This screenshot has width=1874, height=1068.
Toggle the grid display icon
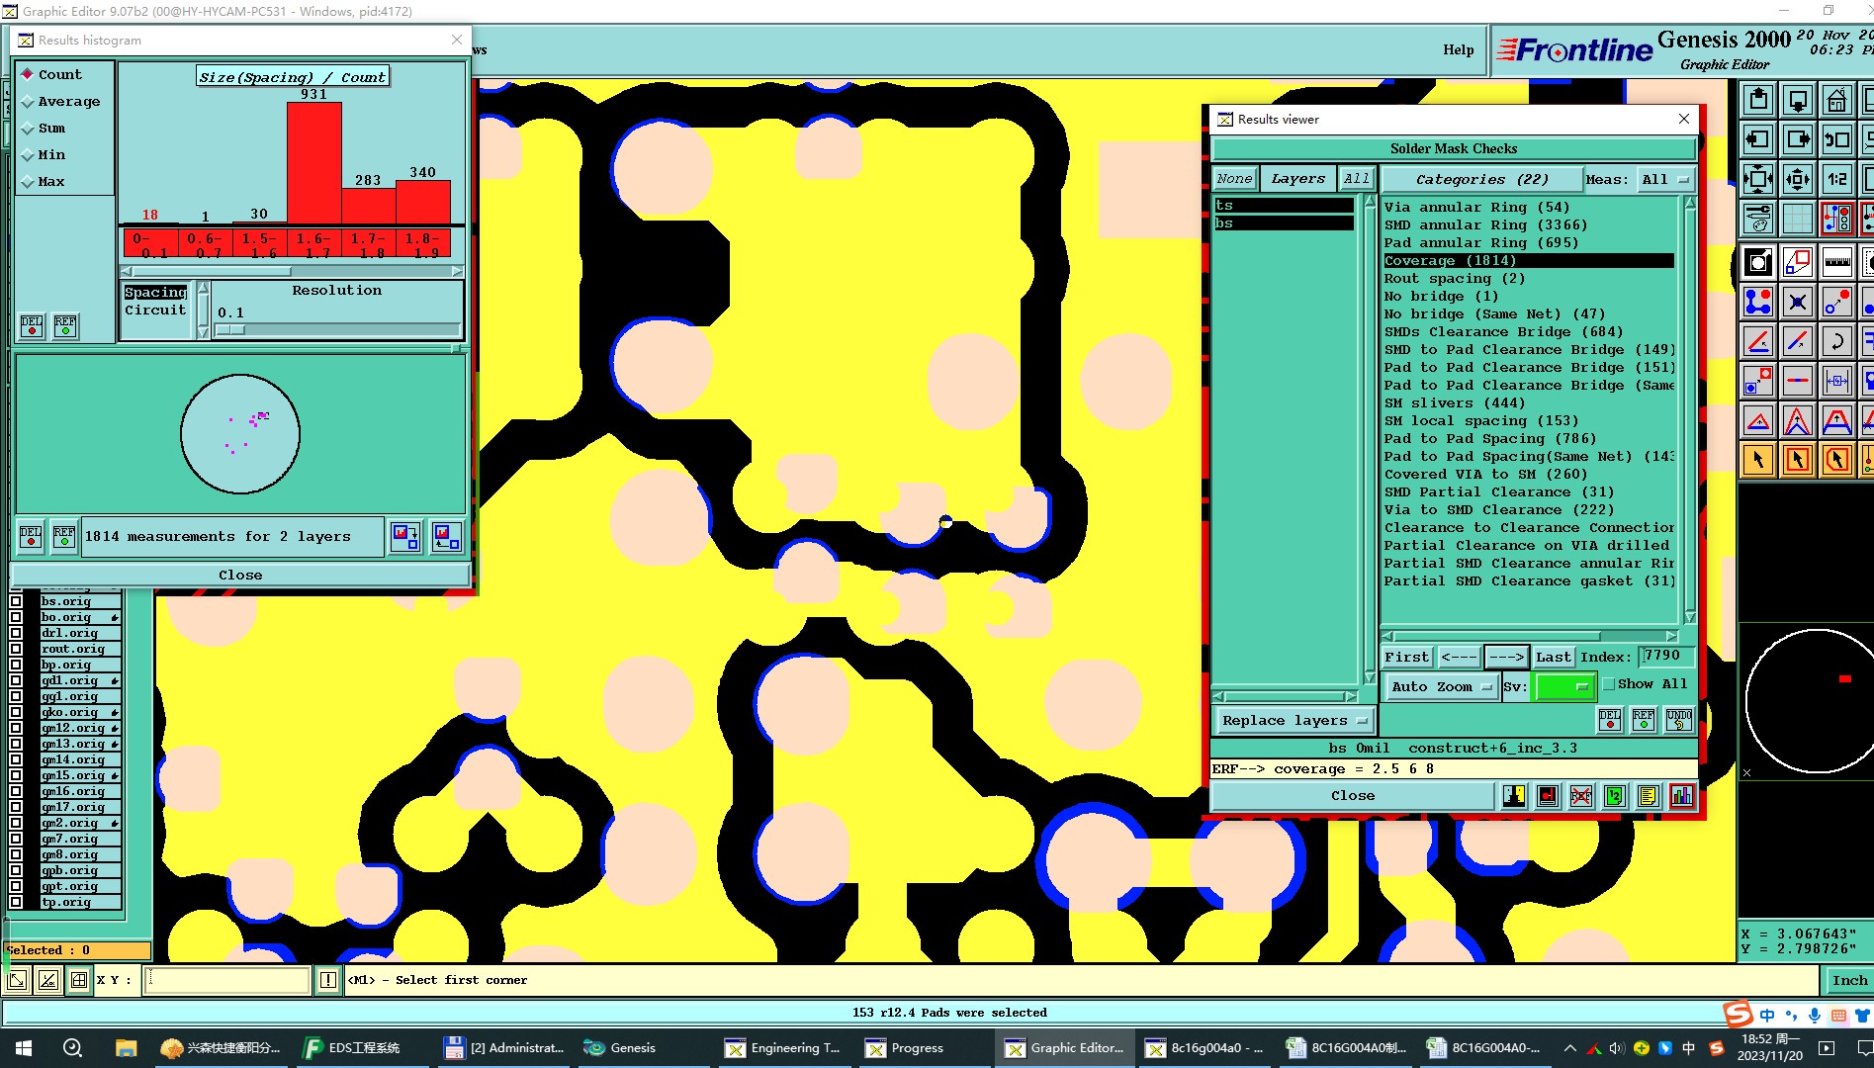click(1798, 218)
